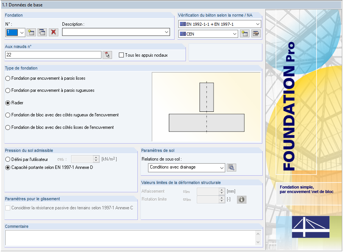Screen dimensions: 343x252
Task: Delete the foundation with the red X
Action: coord(53,32)
